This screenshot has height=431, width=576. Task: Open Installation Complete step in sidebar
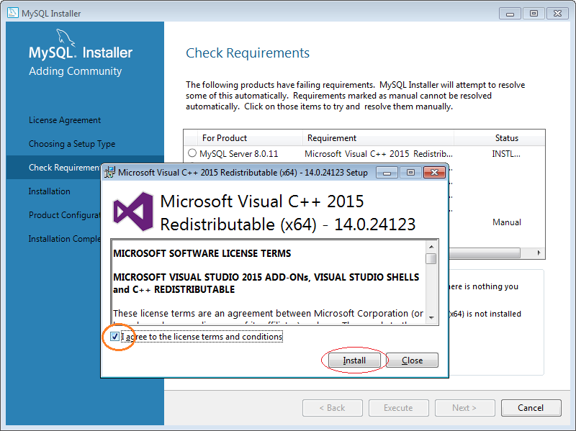[x=65, y=239]
